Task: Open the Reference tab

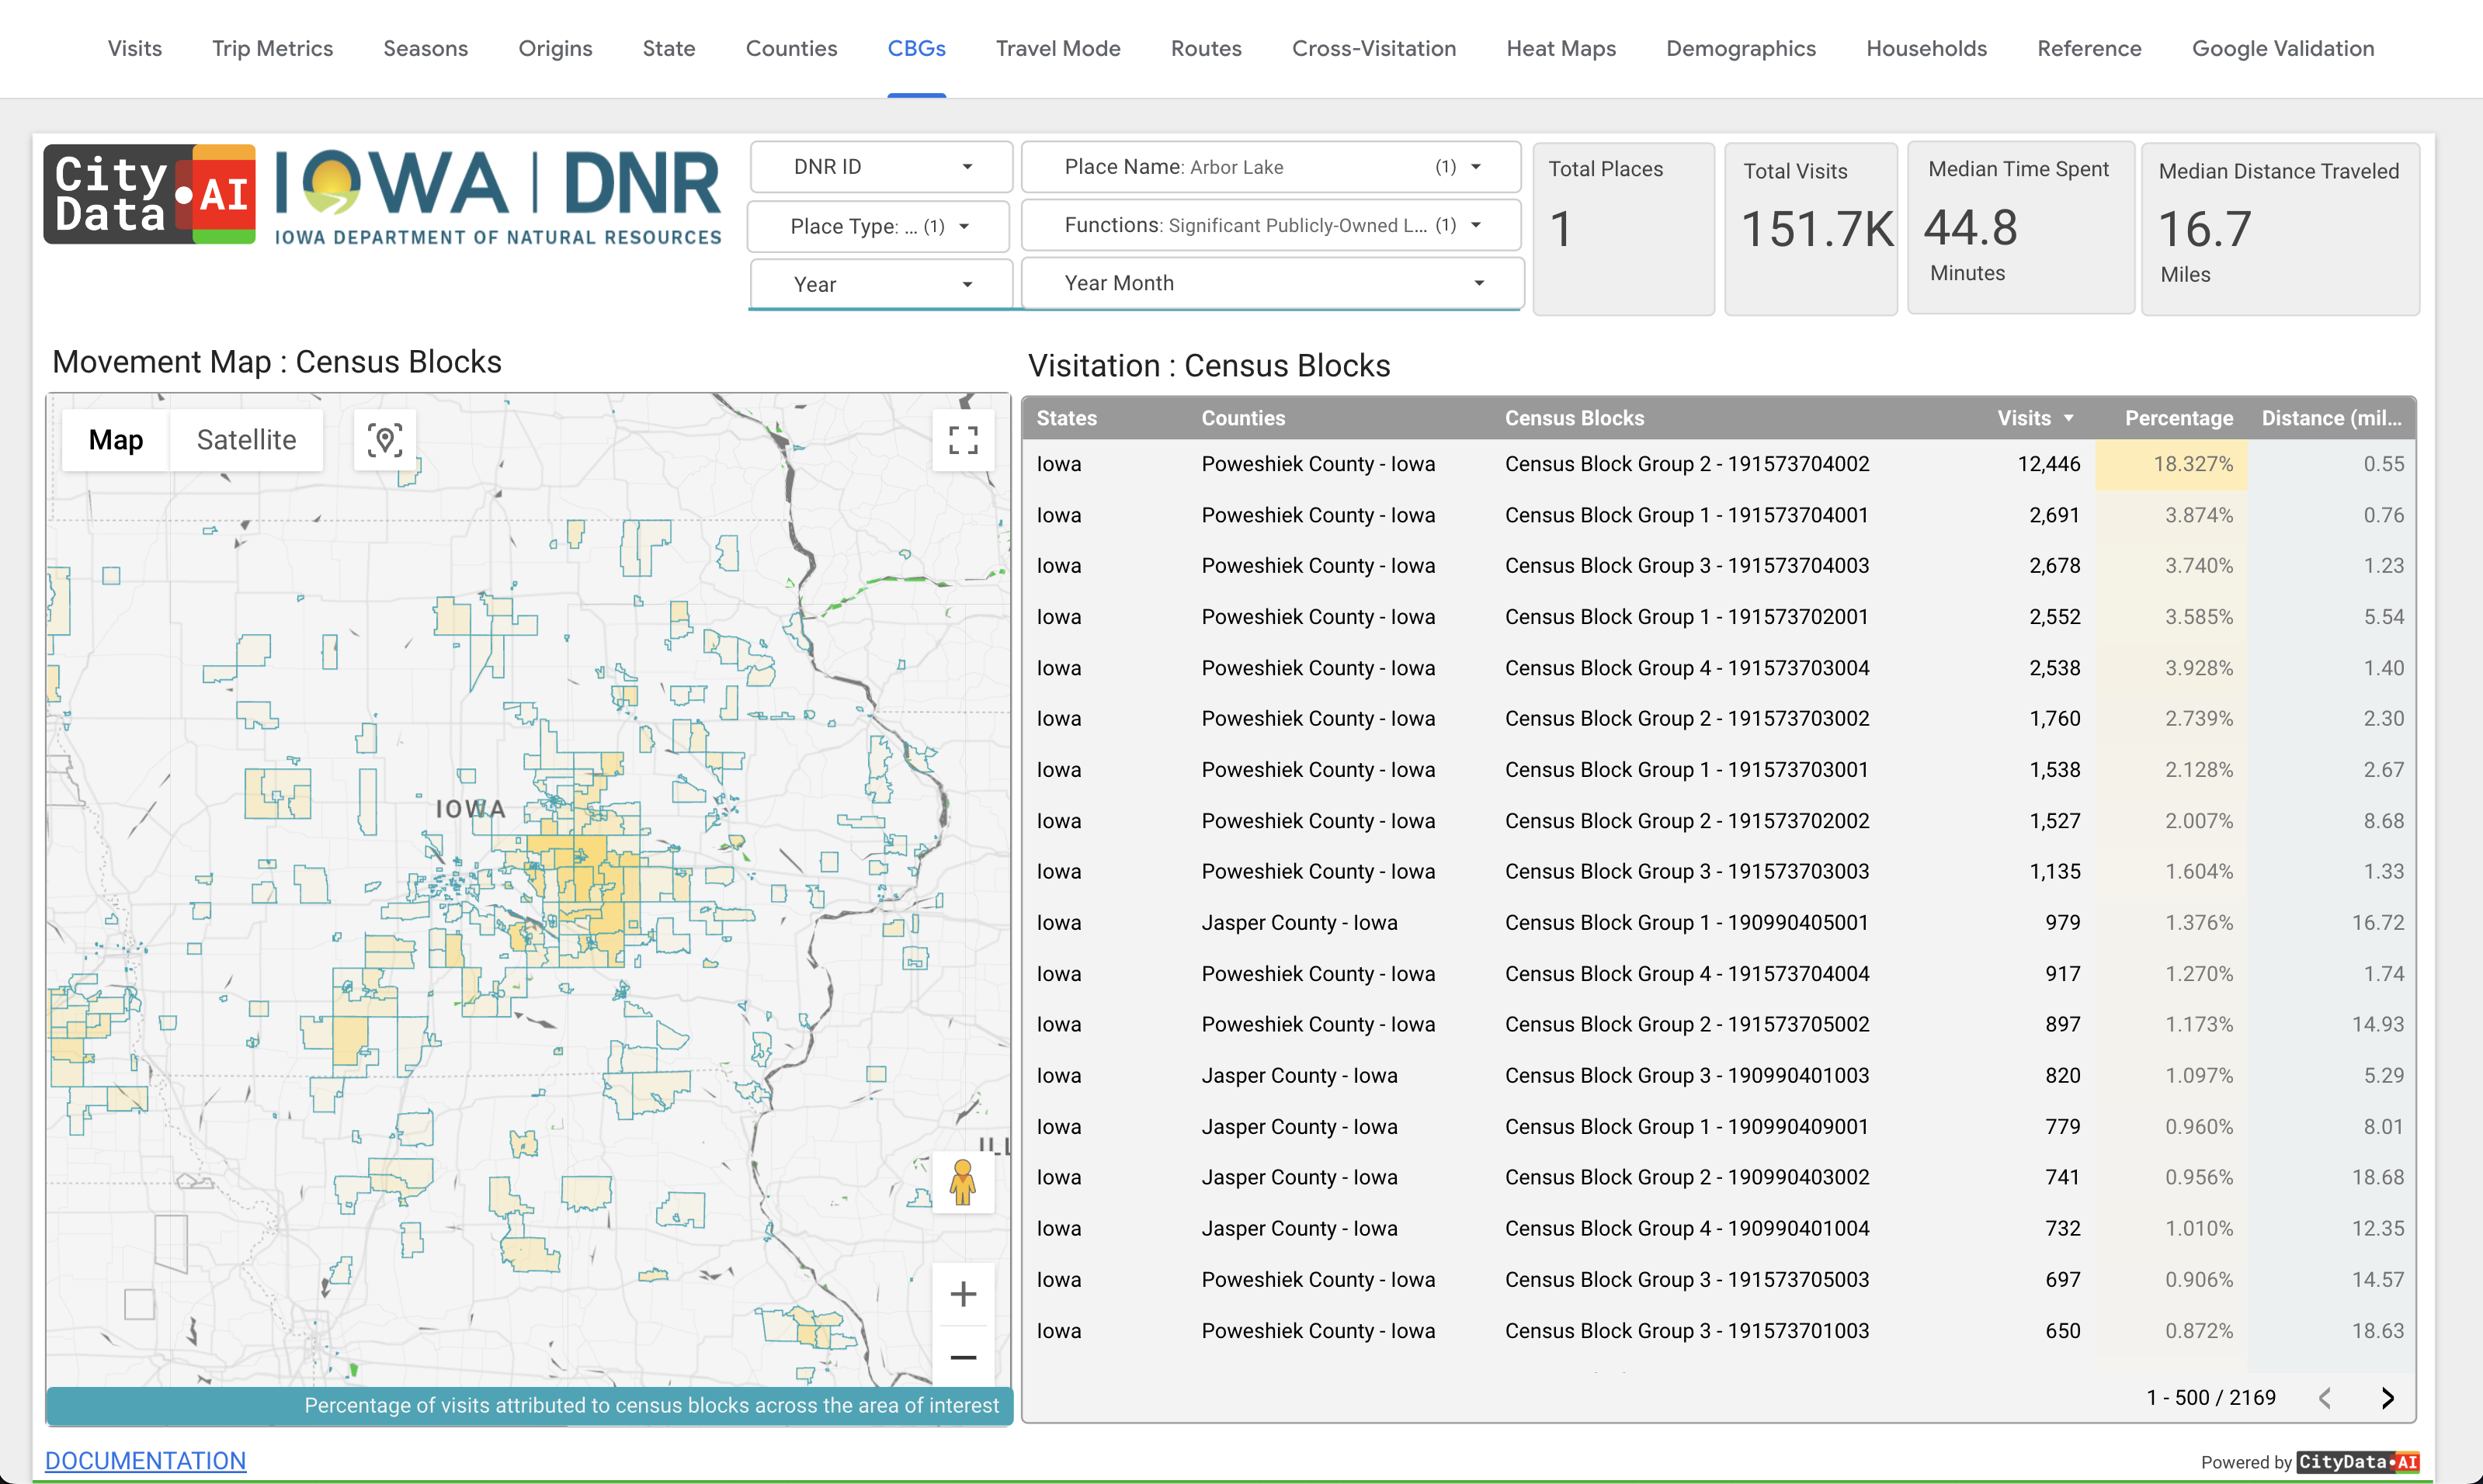Action: (x=2089, y=48)
